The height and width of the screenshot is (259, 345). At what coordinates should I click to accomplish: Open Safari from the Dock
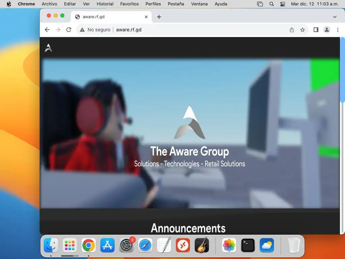145,245
